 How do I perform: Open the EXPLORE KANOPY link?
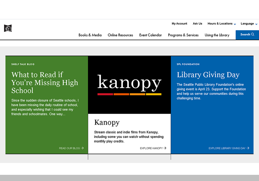point(151,148)
